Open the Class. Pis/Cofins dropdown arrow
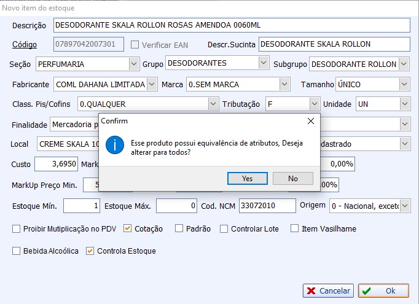 point(213,104)
